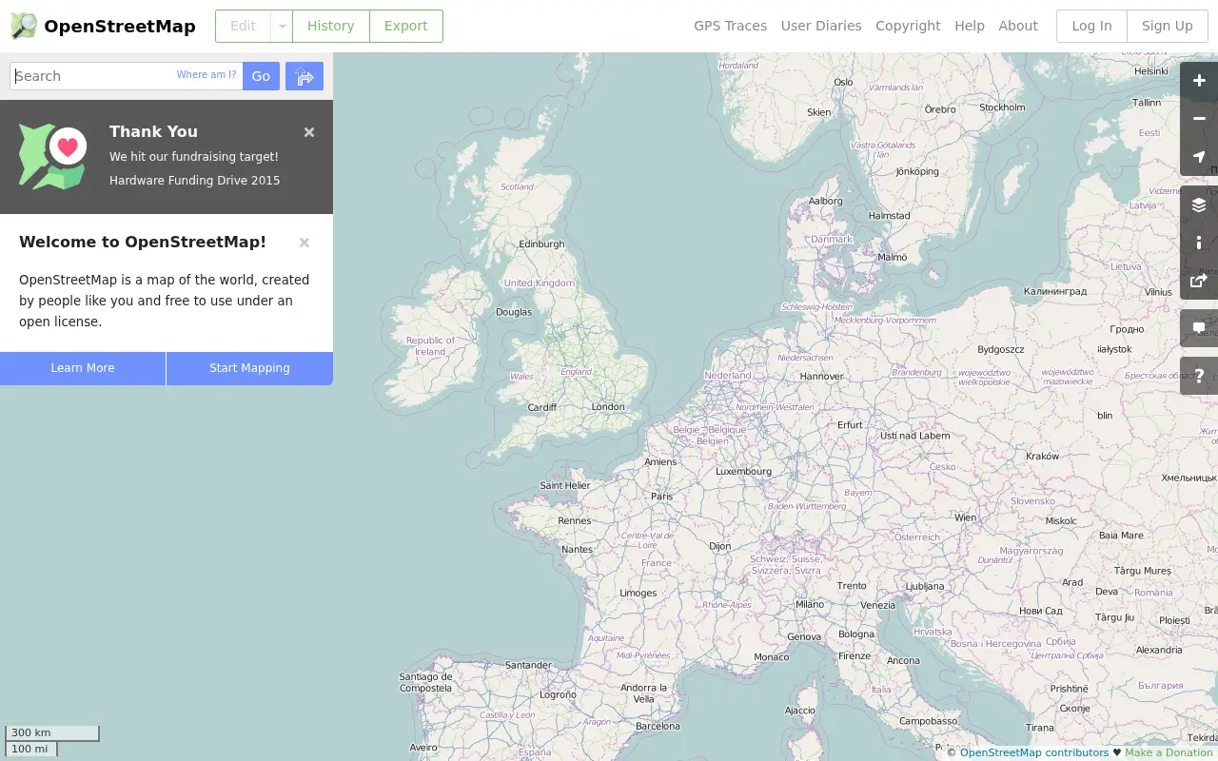Click the Paris label on the map
This screenshot has width=1218, height=761.
tap(661, 497)
